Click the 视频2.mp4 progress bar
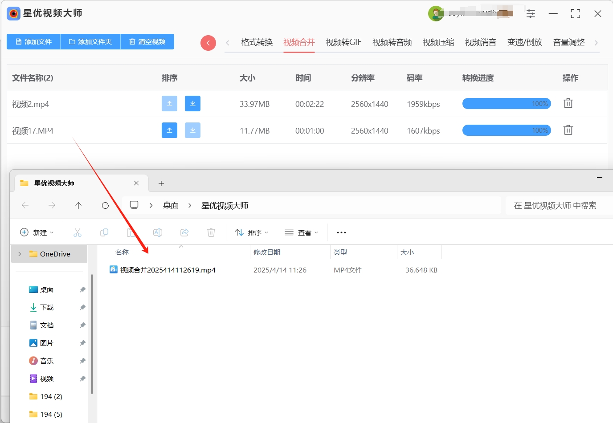 click(x=507, y=104)
